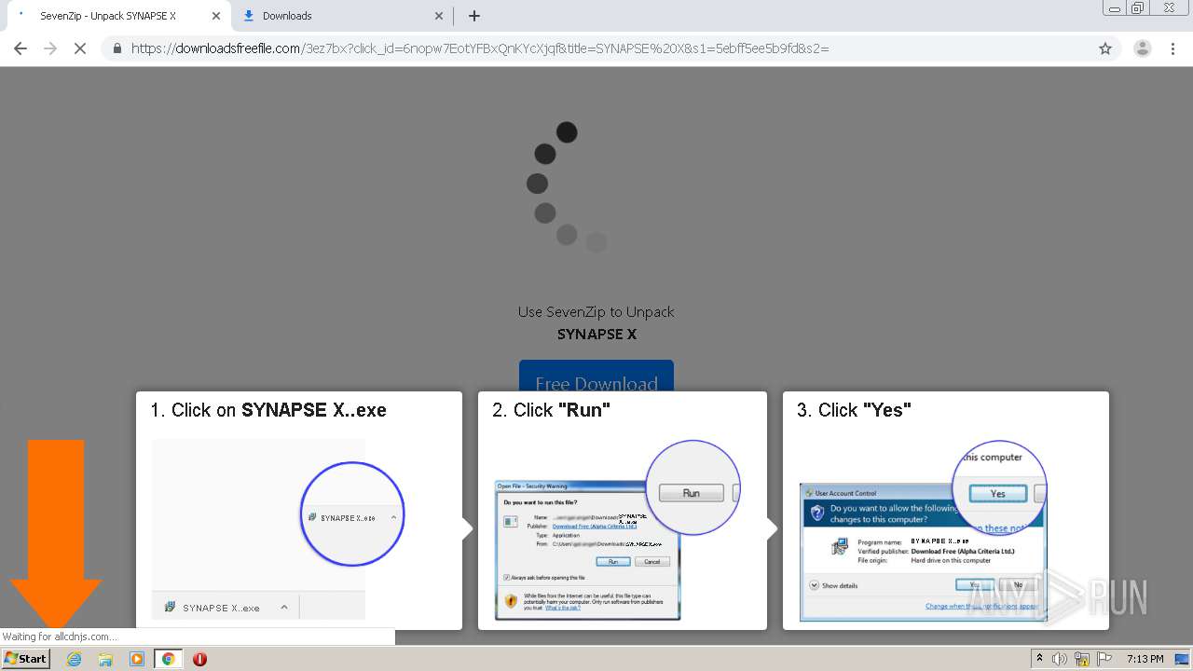Switch to the Downloads tab

341,16
